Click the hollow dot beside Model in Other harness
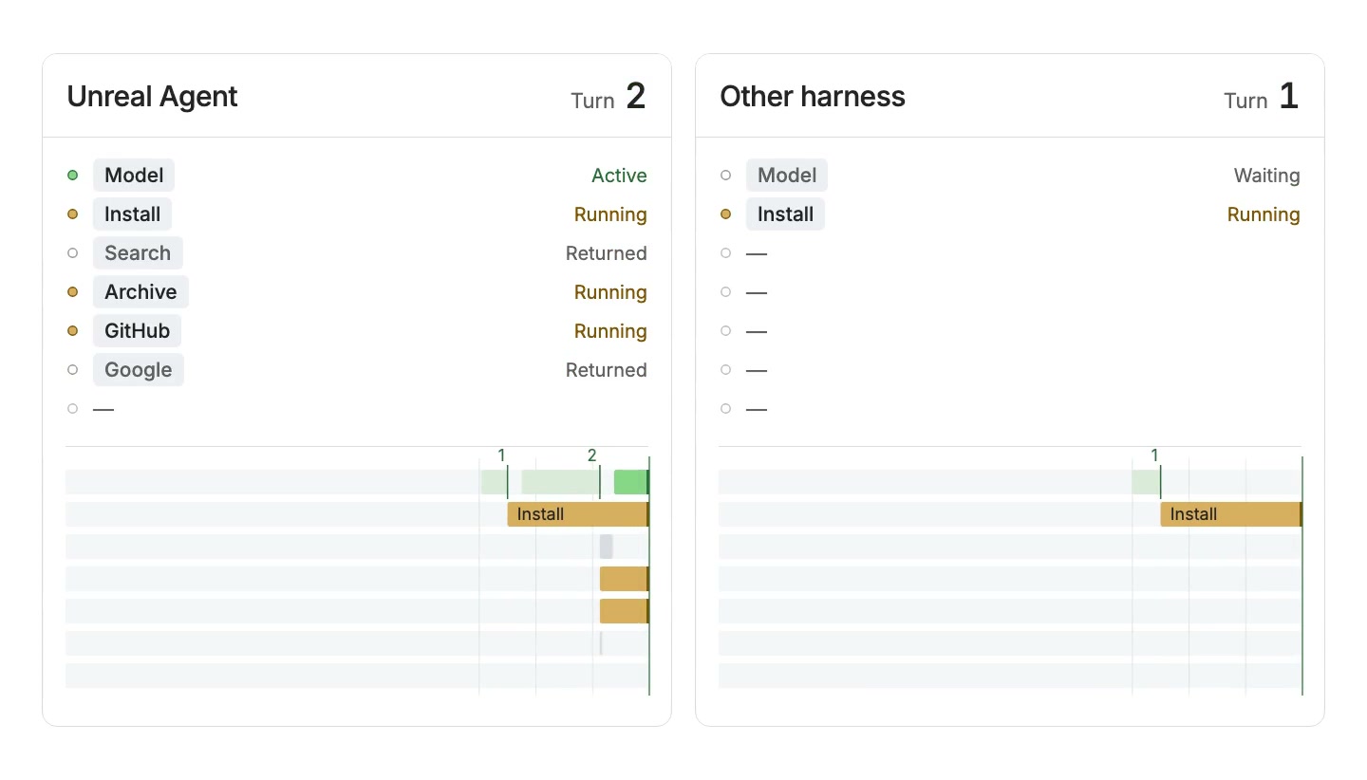The width and height of the screenshot is (1367, 780). [725, 176]
